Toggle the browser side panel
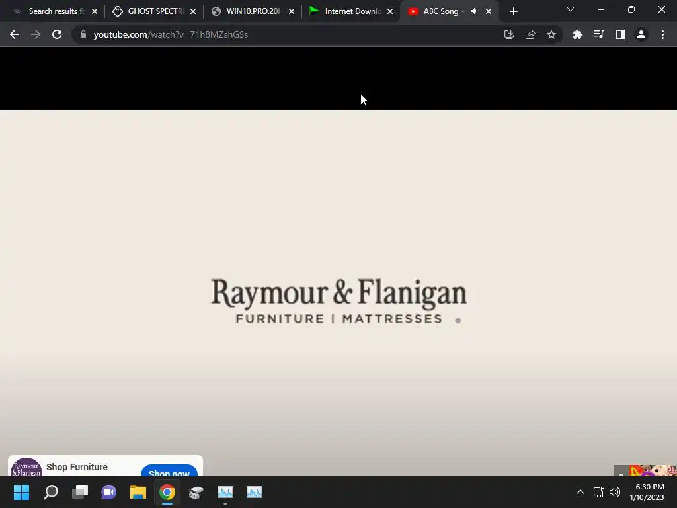The height and width of the screenshot is (508, 677). point(620,34)
